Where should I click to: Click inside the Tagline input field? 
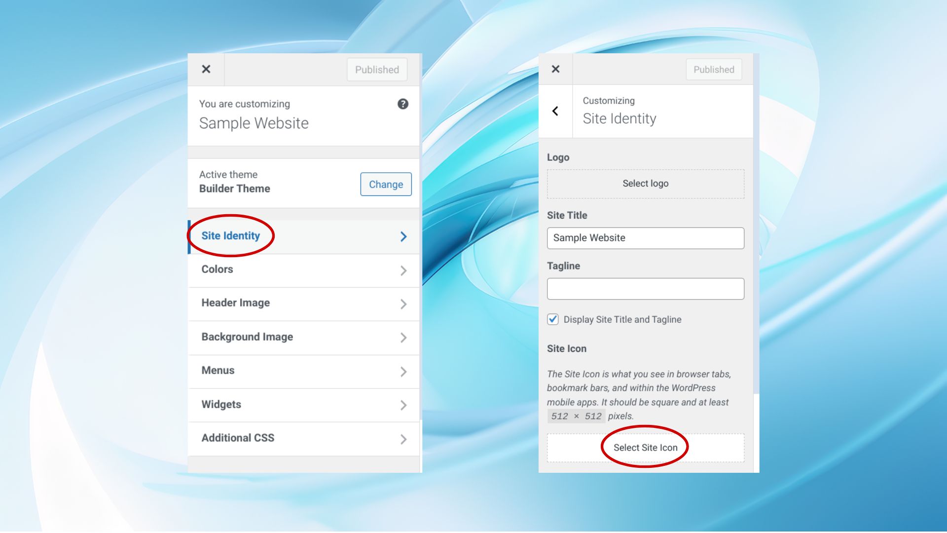pyautogui.click(x=645, y=288)
